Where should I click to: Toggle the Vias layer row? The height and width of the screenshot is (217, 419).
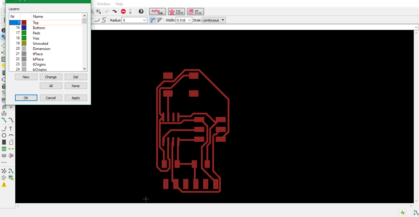45,38
